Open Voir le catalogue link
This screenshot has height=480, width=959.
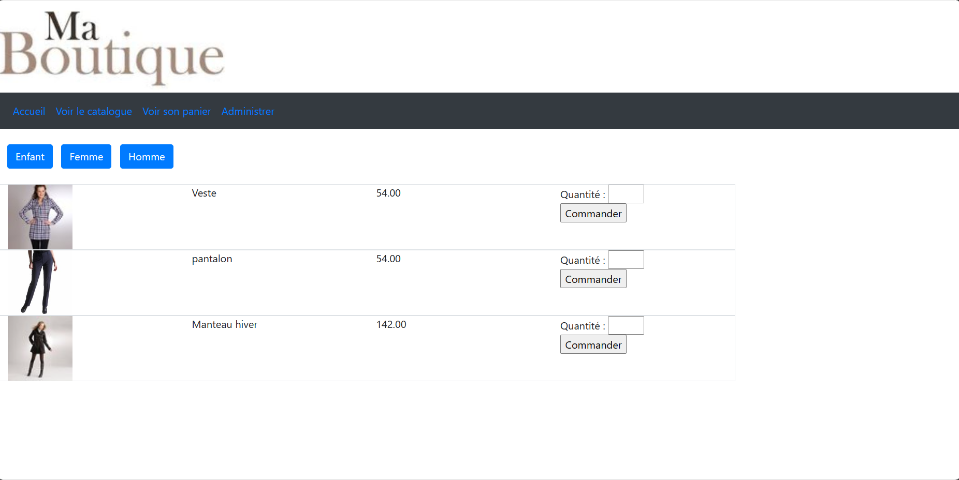(94, 111)
